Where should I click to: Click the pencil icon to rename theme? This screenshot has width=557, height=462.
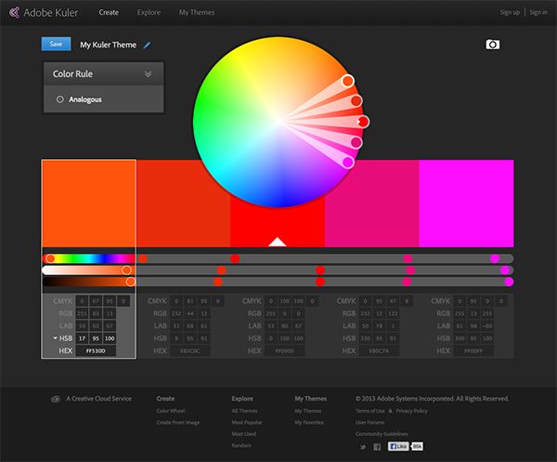(x=147, y=46)
